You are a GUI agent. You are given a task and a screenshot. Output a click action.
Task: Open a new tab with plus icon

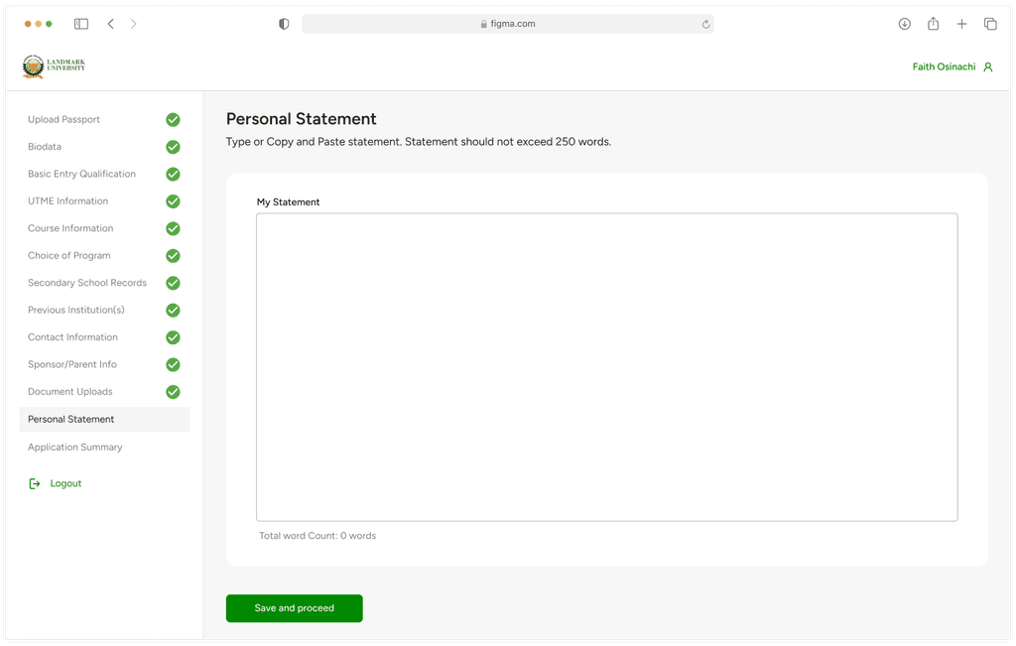pos(961,24)
